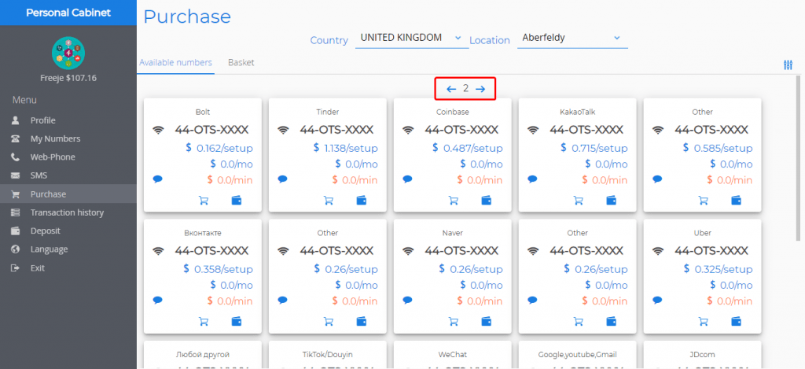Open the Country dropdown
Image resolution: width=805 pixels, height=369 pixels.
[412, 38]
